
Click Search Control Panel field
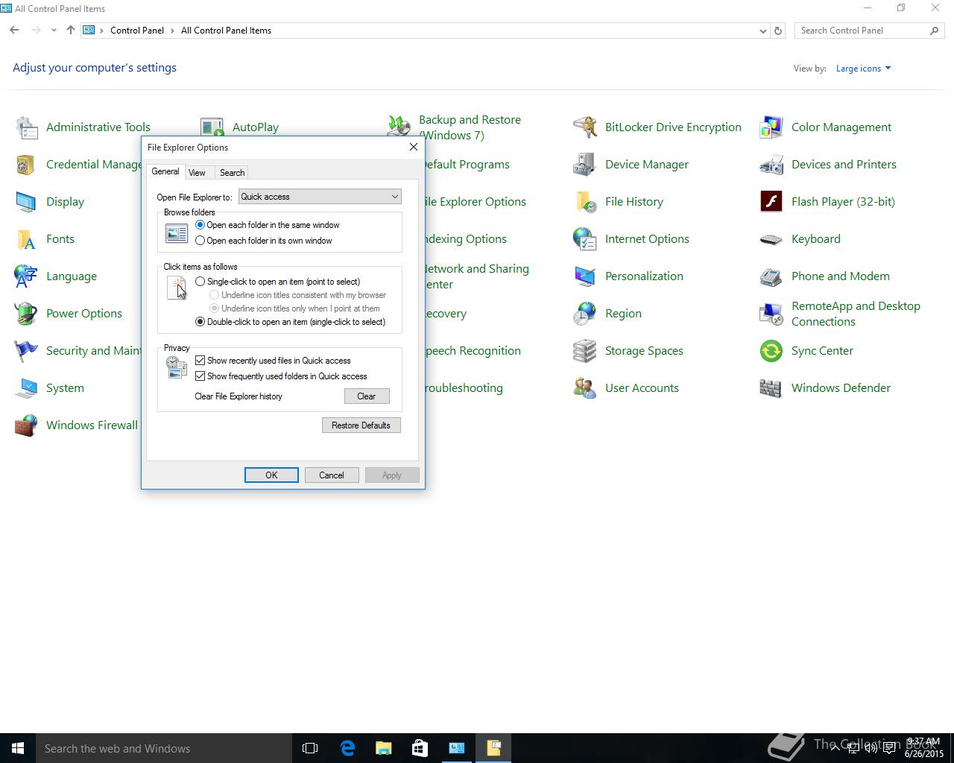pyautogui.click(x=863, y=31)
